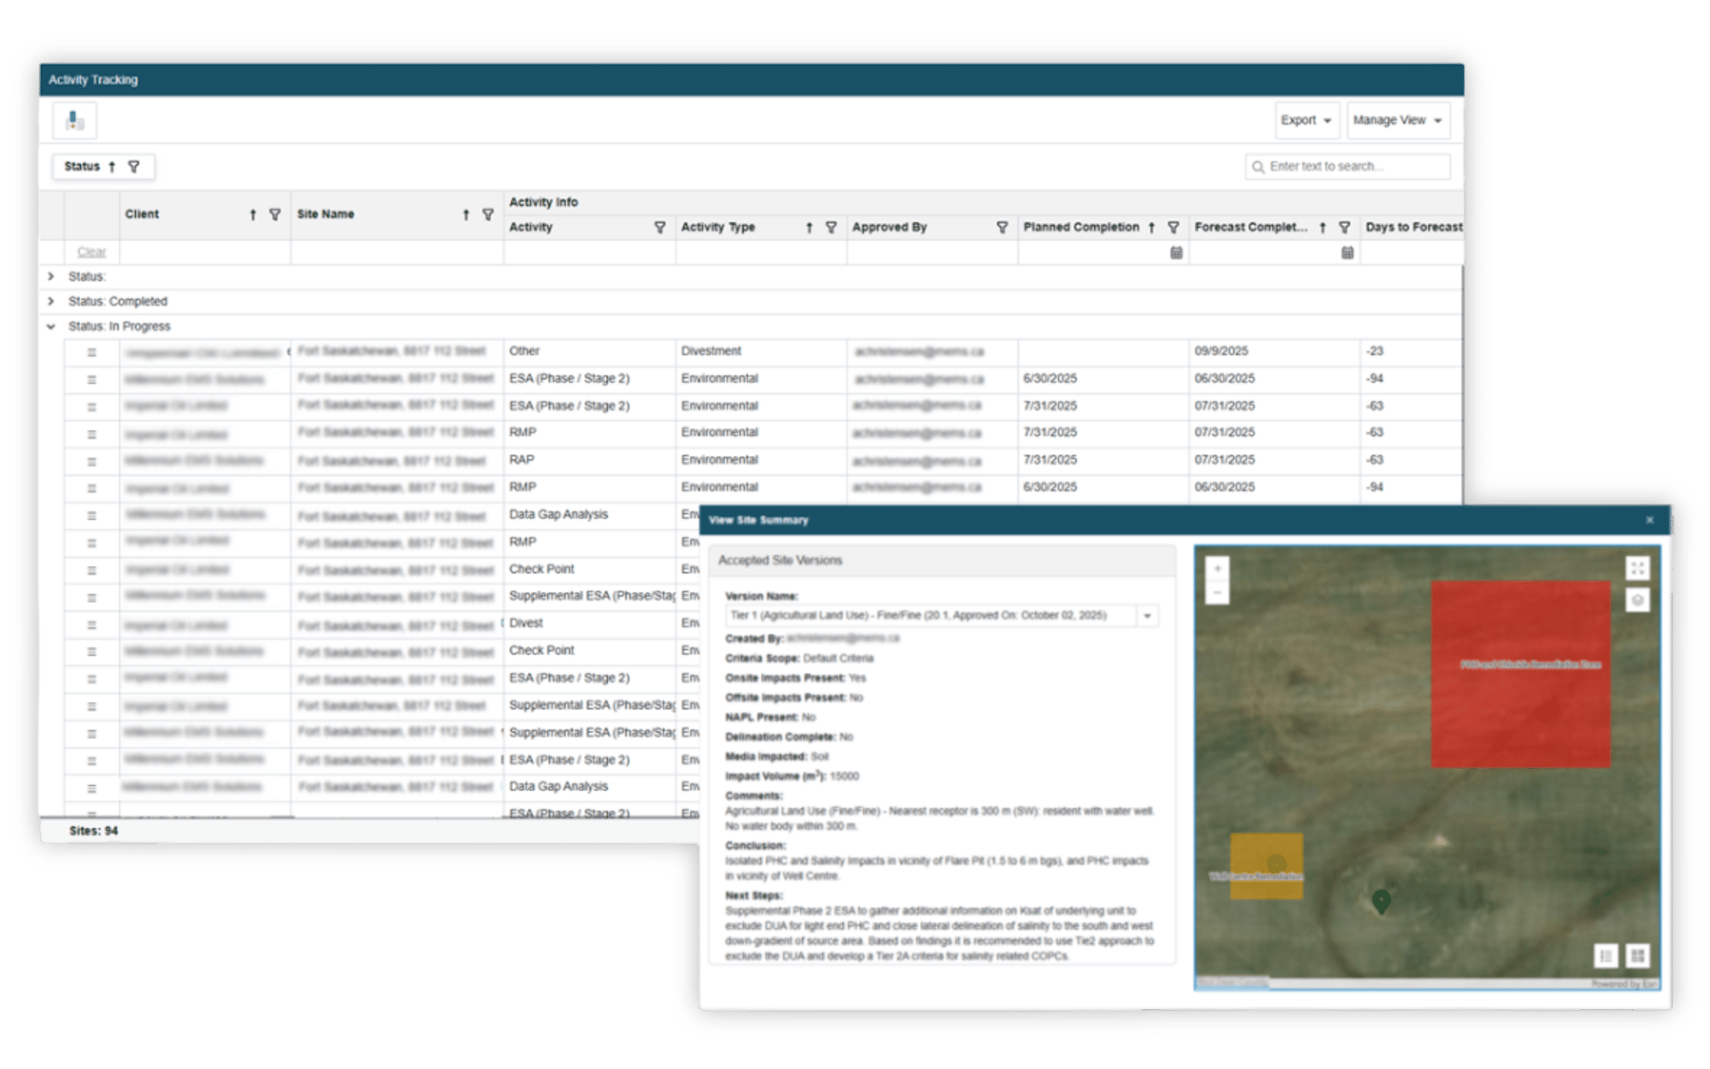Sort by Forecast Completion arrow
This screenshot has height=1069, width=1710.
(1323, 227)
